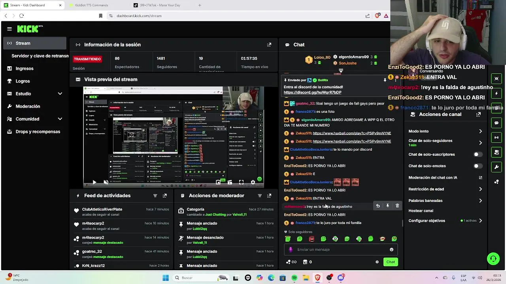Pop out the Acciones de moderador panel
This screenshot has height=284, width=506.
(269, 196)
